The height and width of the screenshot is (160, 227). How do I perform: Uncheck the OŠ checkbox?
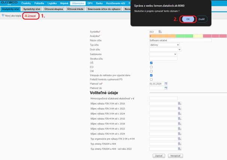click(151, 63)
